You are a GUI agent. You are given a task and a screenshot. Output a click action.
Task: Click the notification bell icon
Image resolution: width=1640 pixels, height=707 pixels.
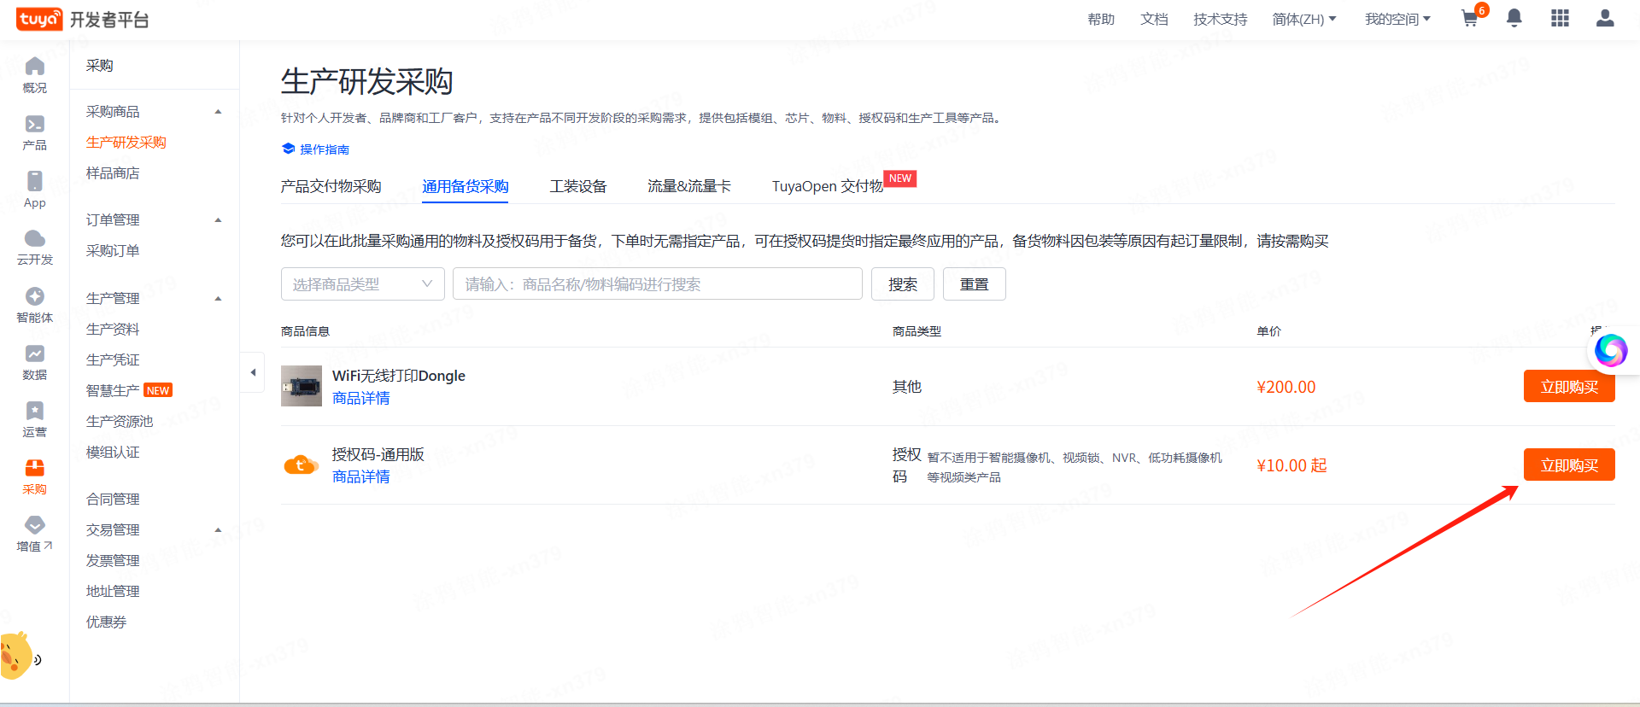click(1514, 18)
